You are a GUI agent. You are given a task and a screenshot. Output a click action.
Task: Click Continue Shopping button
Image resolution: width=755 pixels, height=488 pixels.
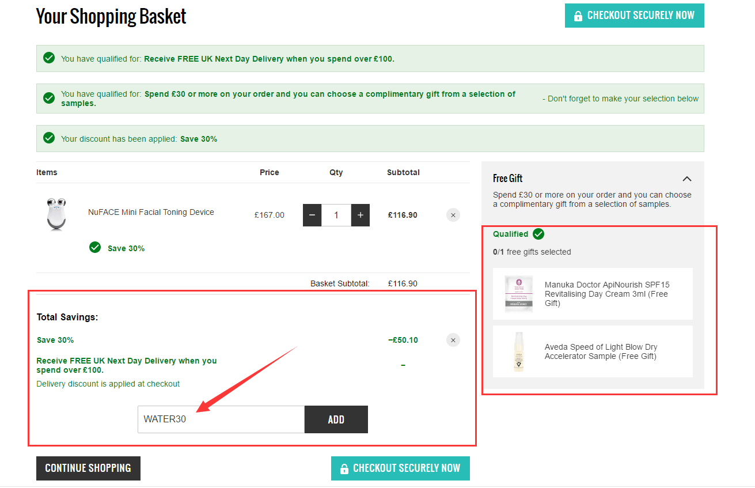88,468
